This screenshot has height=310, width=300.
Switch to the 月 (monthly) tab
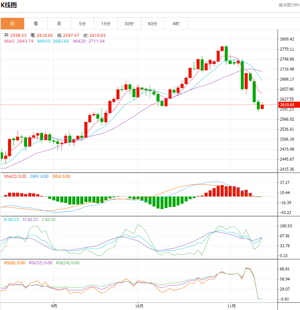(x=59, y=24)
